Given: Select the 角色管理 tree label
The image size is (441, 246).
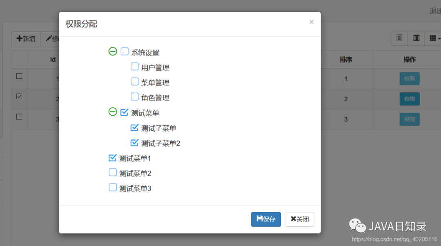Looking at the screenshot, I should [155, 98].
